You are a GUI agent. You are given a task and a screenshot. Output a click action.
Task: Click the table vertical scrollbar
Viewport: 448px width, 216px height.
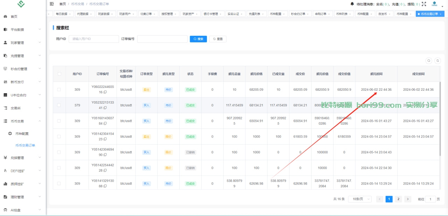point(440,119)
